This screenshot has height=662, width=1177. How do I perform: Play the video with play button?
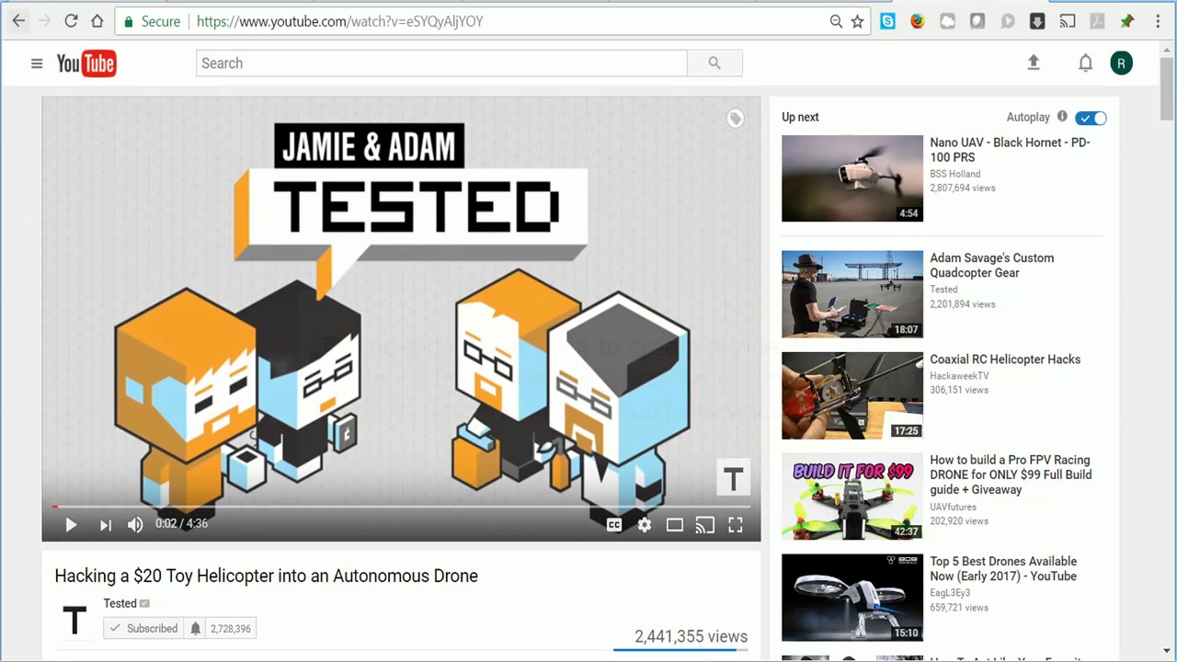(71, 524)
